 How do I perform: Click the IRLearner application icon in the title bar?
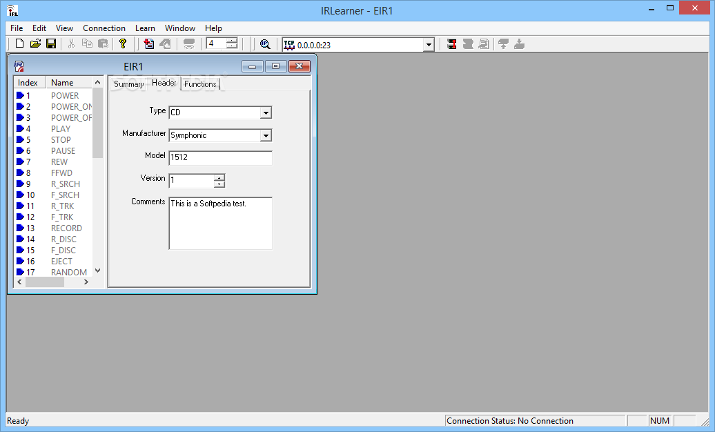(12, 10)
